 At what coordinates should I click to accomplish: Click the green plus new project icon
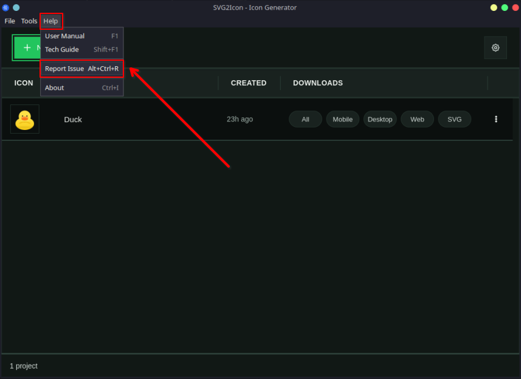pos(27,47)
